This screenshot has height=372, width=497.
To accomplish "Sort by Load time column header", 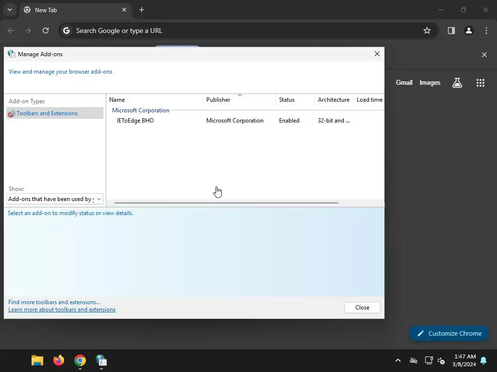I will (369, 100).
